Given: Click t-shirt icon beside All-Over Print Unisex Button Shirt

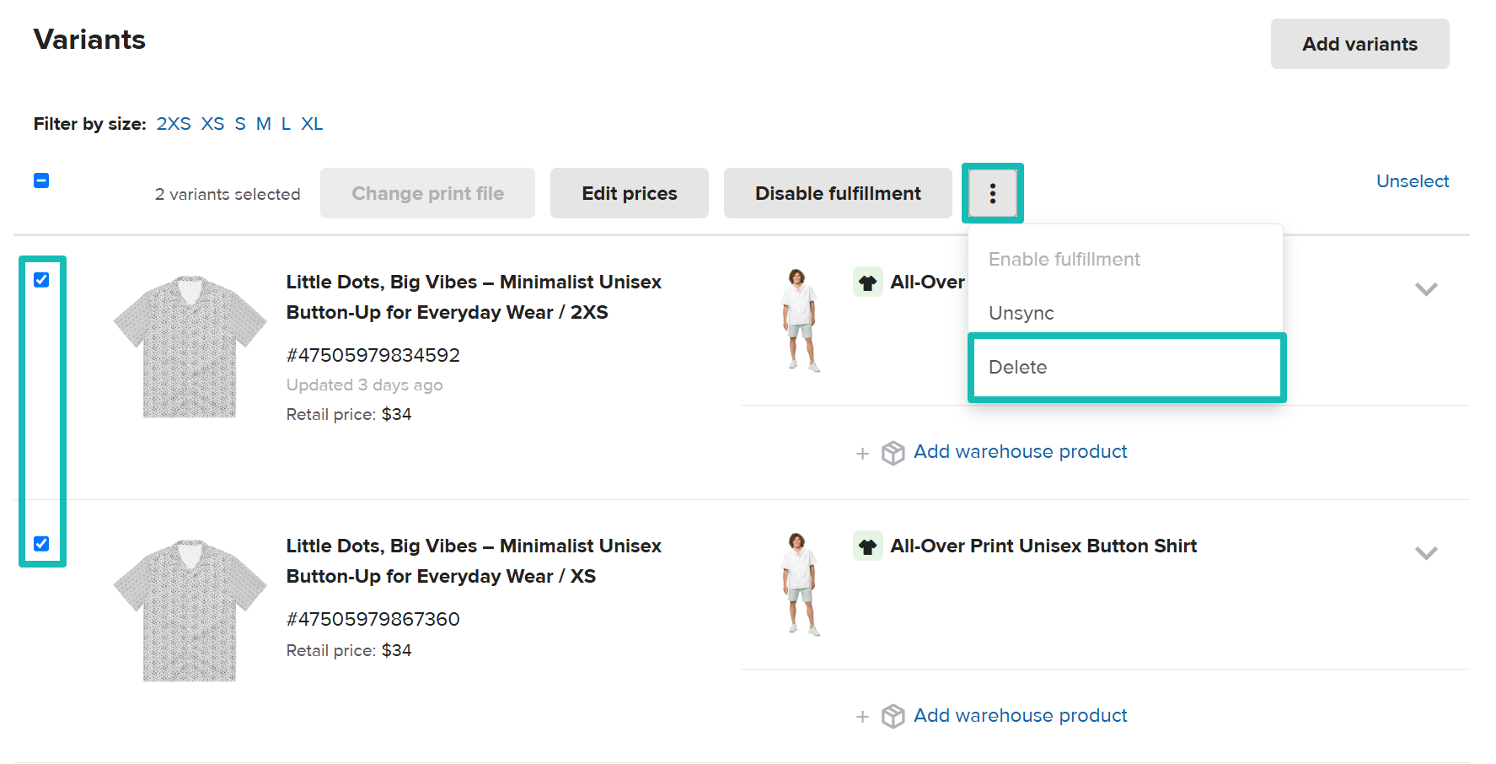Looking at the screenshot, I should [867, 546].
